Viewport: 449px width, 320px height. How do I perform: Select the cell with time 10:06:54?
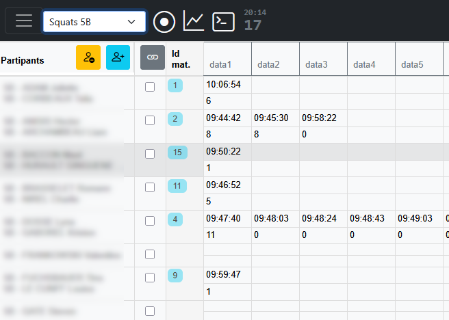(227, 85)
